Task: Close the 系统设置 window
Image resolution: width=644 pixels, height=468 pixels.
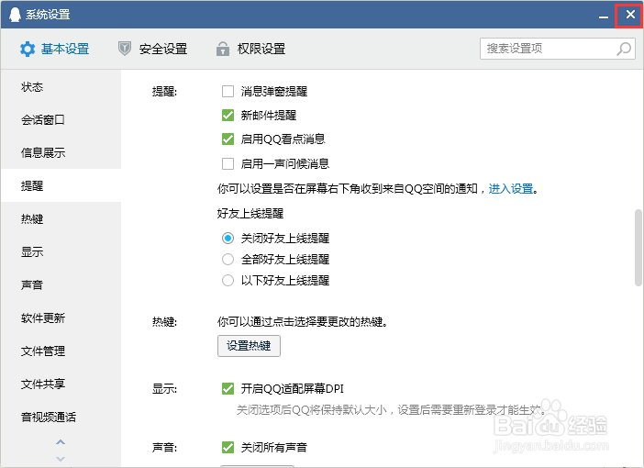Action: click(x=630, y=15)
